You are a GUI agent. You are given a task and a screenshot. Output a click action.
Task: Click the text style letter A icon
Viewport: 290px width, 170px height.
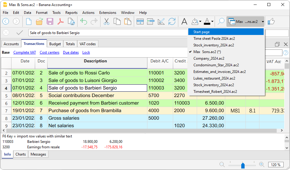184,21
